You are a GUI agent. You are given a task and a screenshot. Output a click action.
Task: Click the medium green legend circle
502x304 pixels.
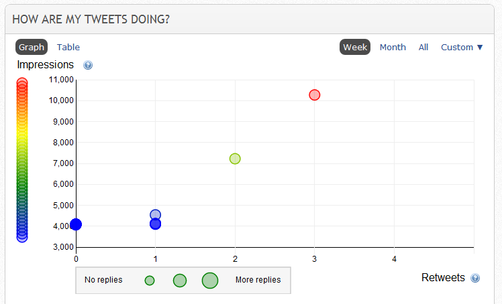(x=180, y=281)
